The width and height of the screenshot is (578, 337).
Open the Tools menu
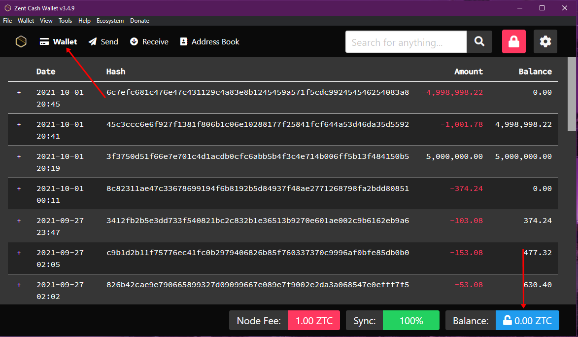point(65,21)
